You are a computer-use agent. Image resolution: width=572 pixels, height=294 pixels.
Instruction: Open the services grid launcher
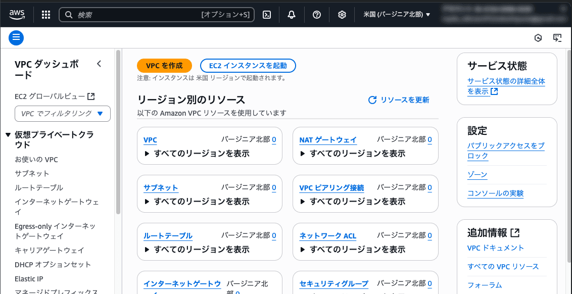(45, 14)
